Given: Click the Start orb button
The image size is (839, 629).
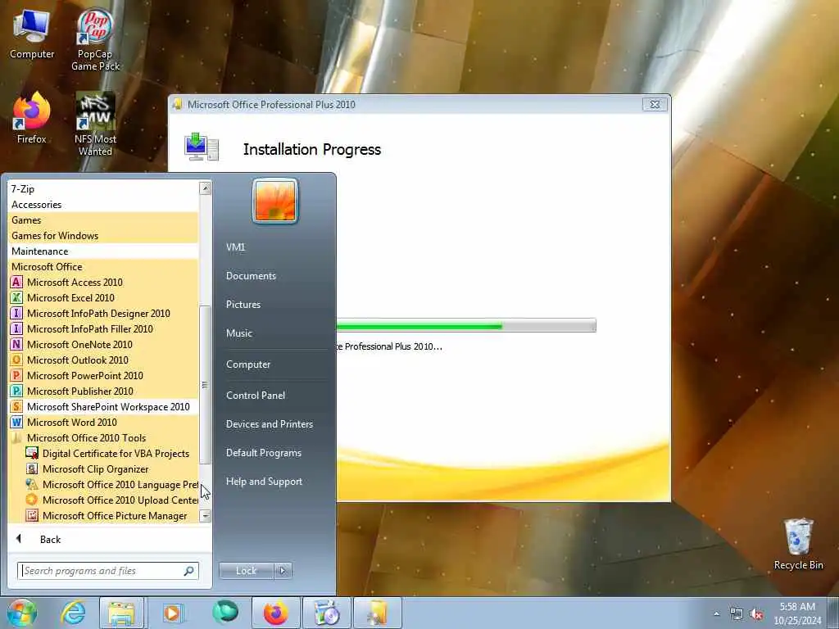Looking at the screenshot, I should [21, 613].
